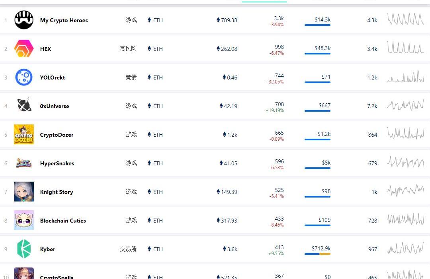Viewport: 430px width, 279px height.
Task: Click the 0xUniverse planet icon
Action: click(24, 106)
